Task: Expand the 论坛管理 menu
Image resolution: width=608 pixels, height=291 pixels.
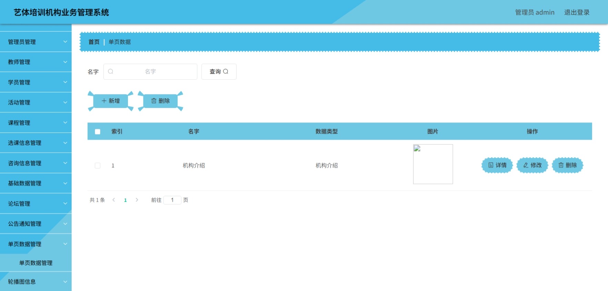Action: [x=36, y=203]
